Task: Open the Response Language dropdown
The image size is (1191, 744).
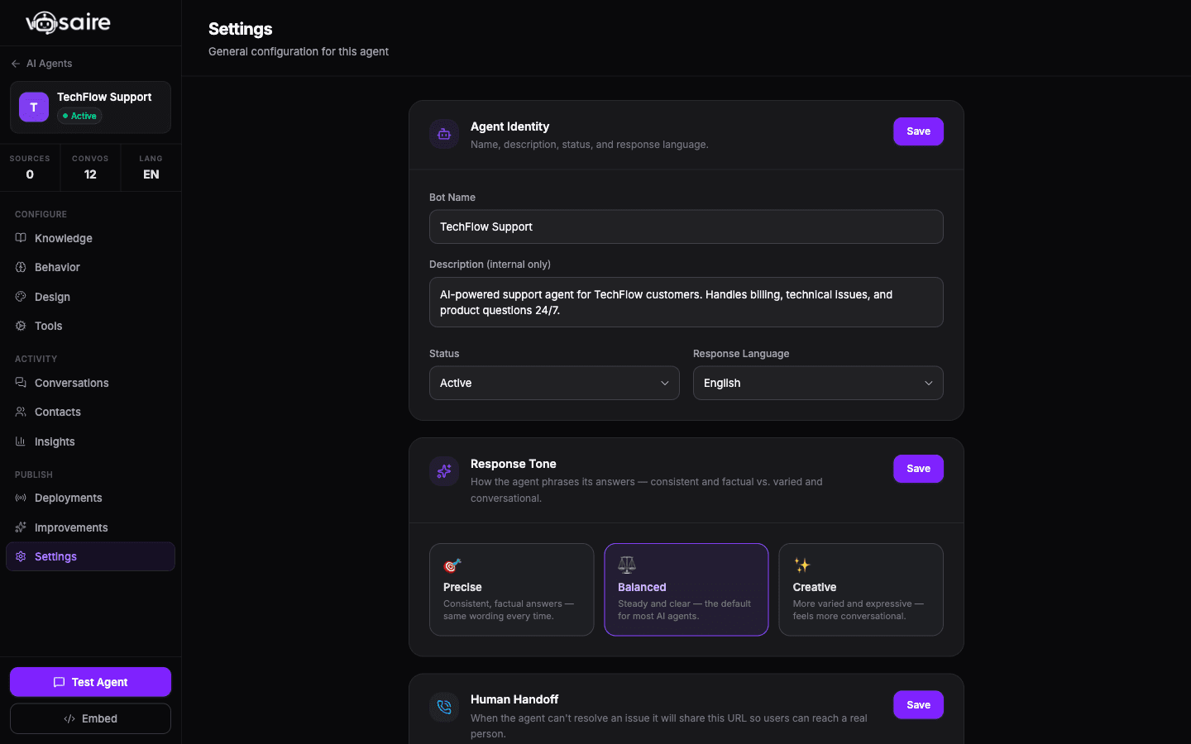Action: coord(818,383)
